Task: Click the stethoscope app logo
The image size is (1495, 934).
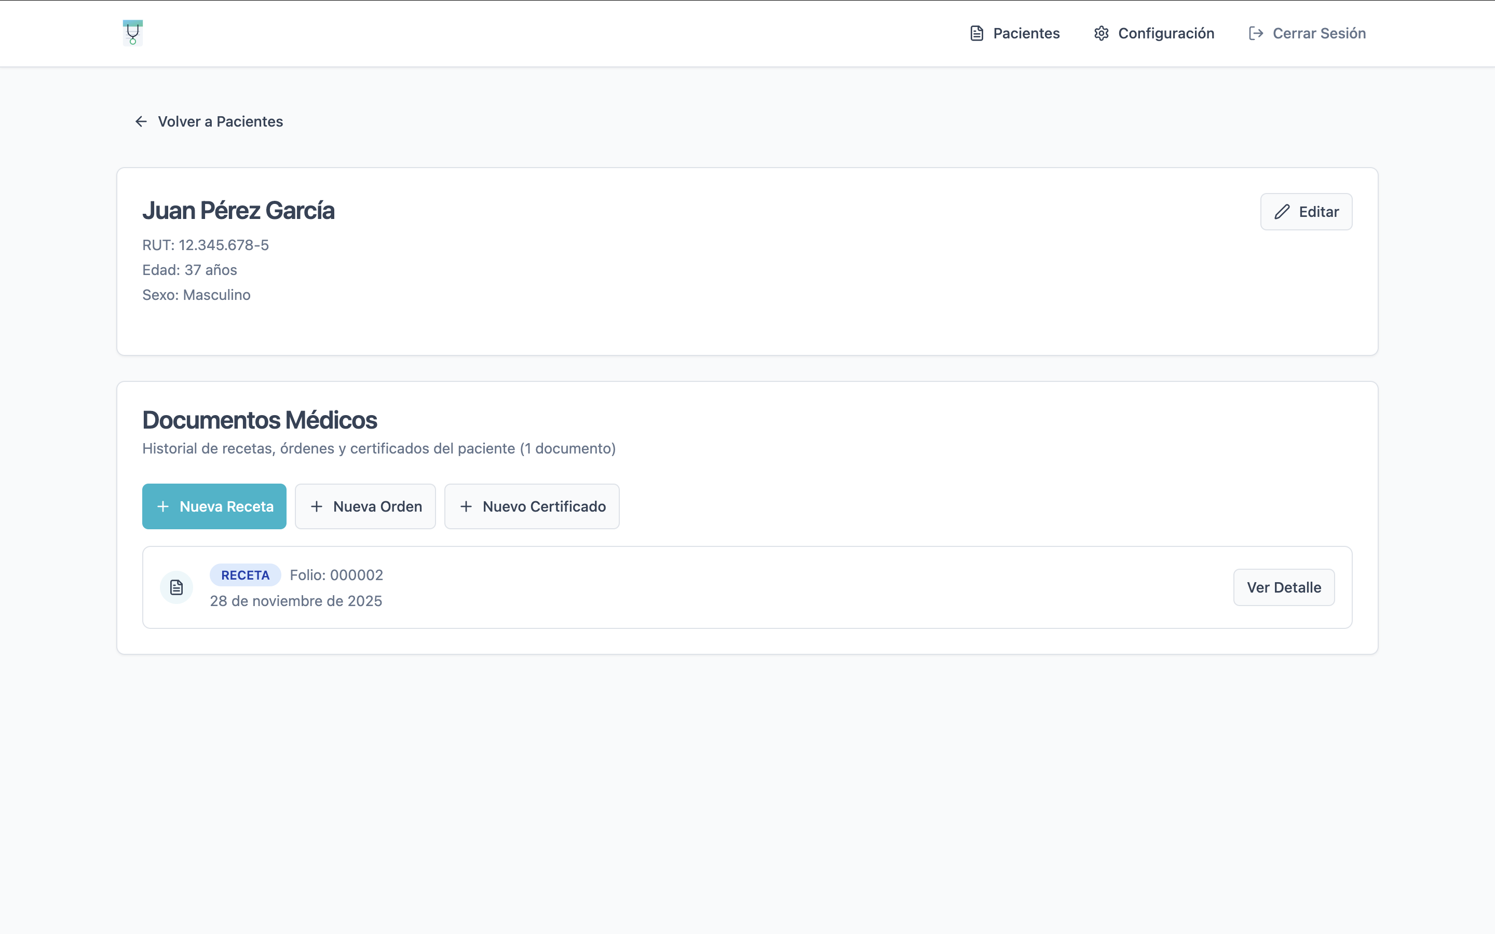Action: [133, 33]
